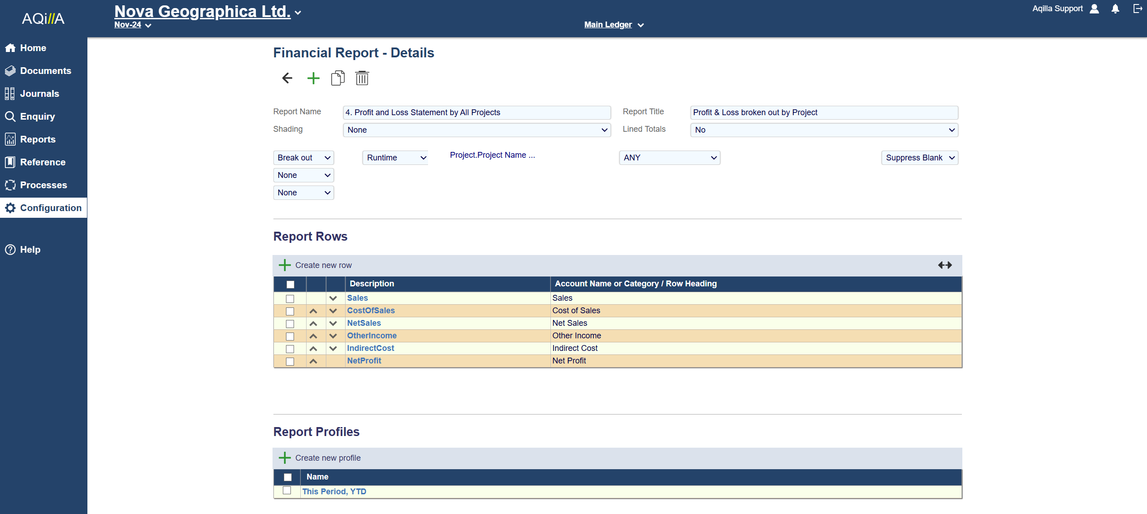Move the Sales row down

click(333, 298)
